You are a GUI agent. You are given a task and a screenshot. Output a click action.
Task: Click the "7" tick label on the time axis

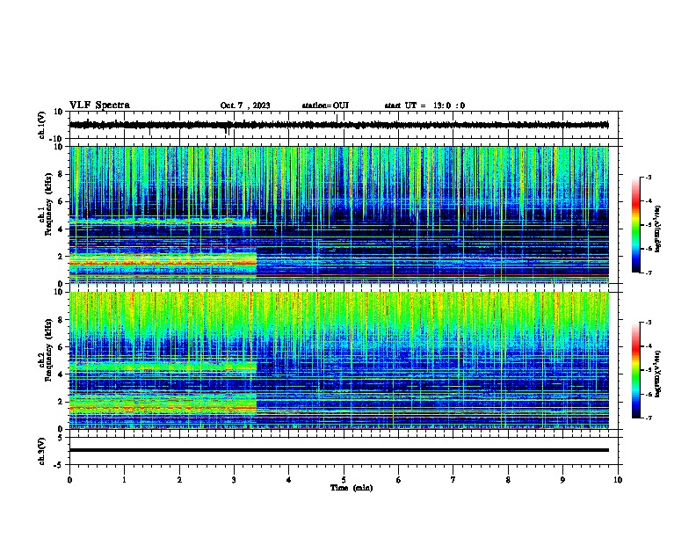(453, 480)
